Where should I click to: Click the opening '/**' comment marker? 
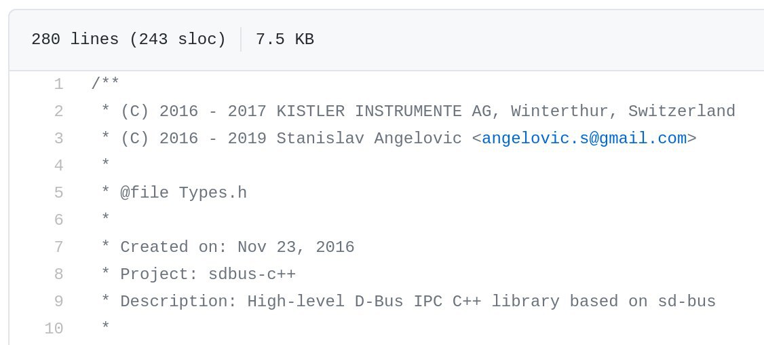[x=105, y=84]
